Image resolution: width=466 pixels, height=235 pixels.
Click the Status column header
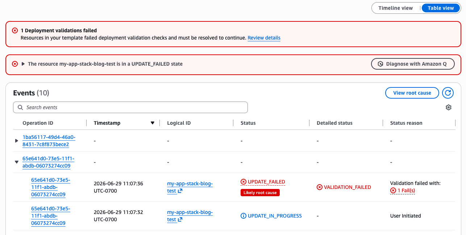click(248, 123)
